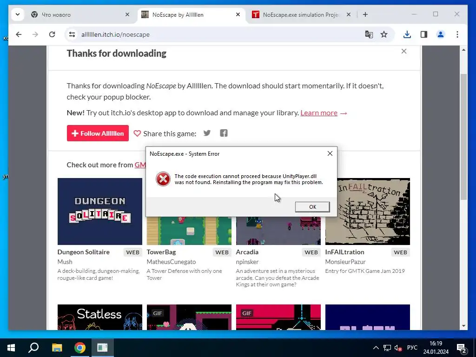Click the Follow Alllllen button

coord(98,133)
